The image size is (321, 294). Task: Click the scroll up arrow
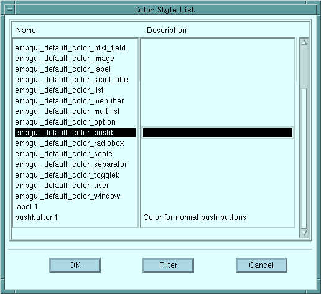304,42
